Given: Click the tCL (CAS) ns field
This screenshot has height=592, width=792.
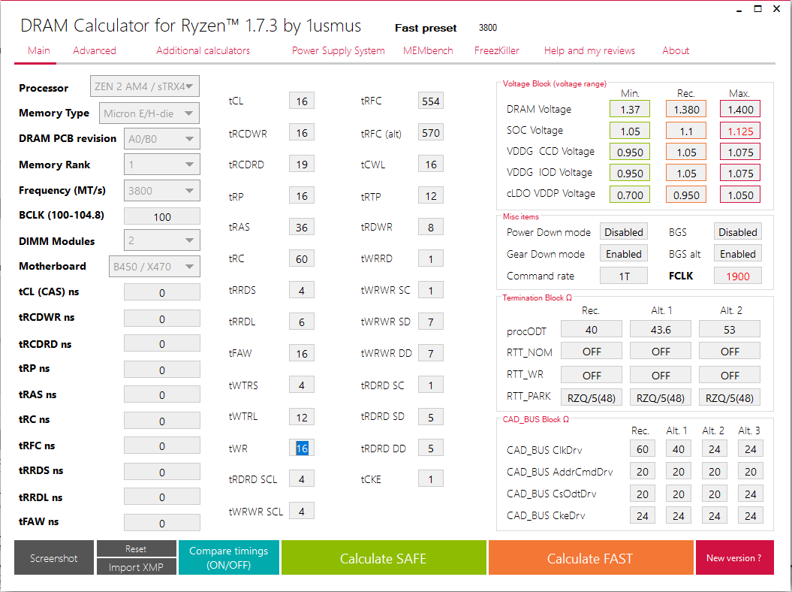Looking at the screenshot, I should pos(161,293).
